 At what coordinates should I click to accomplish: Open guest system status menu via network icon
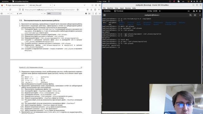click(x=194, y=11)
